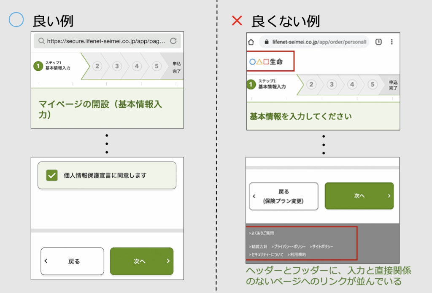Image resolution: width=432 pixels, height=293 pixels.
Task: Open the browser tab counter icon
Action: pos(378,42)
